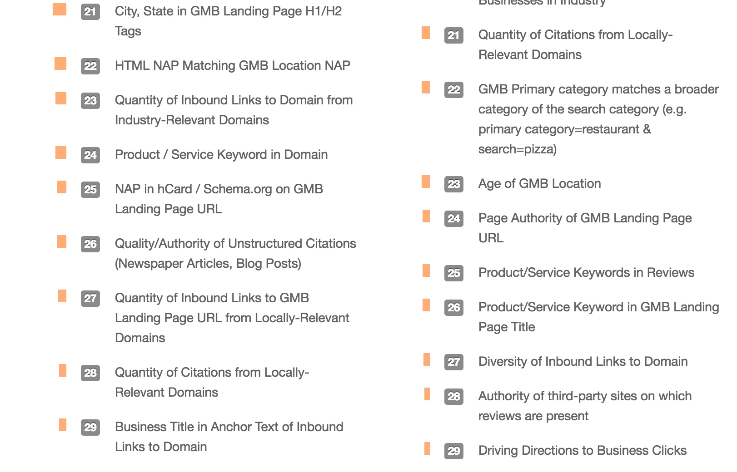The image size is (737, 472).
Task: Click 'Business Title in Anchor Text of Inbound Links' text
Action: [229, 437]
